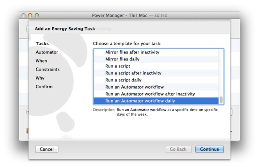Click the Cancel button
Image resolution: width=259 pixels, height=167 pixels.
click(47, 149)
